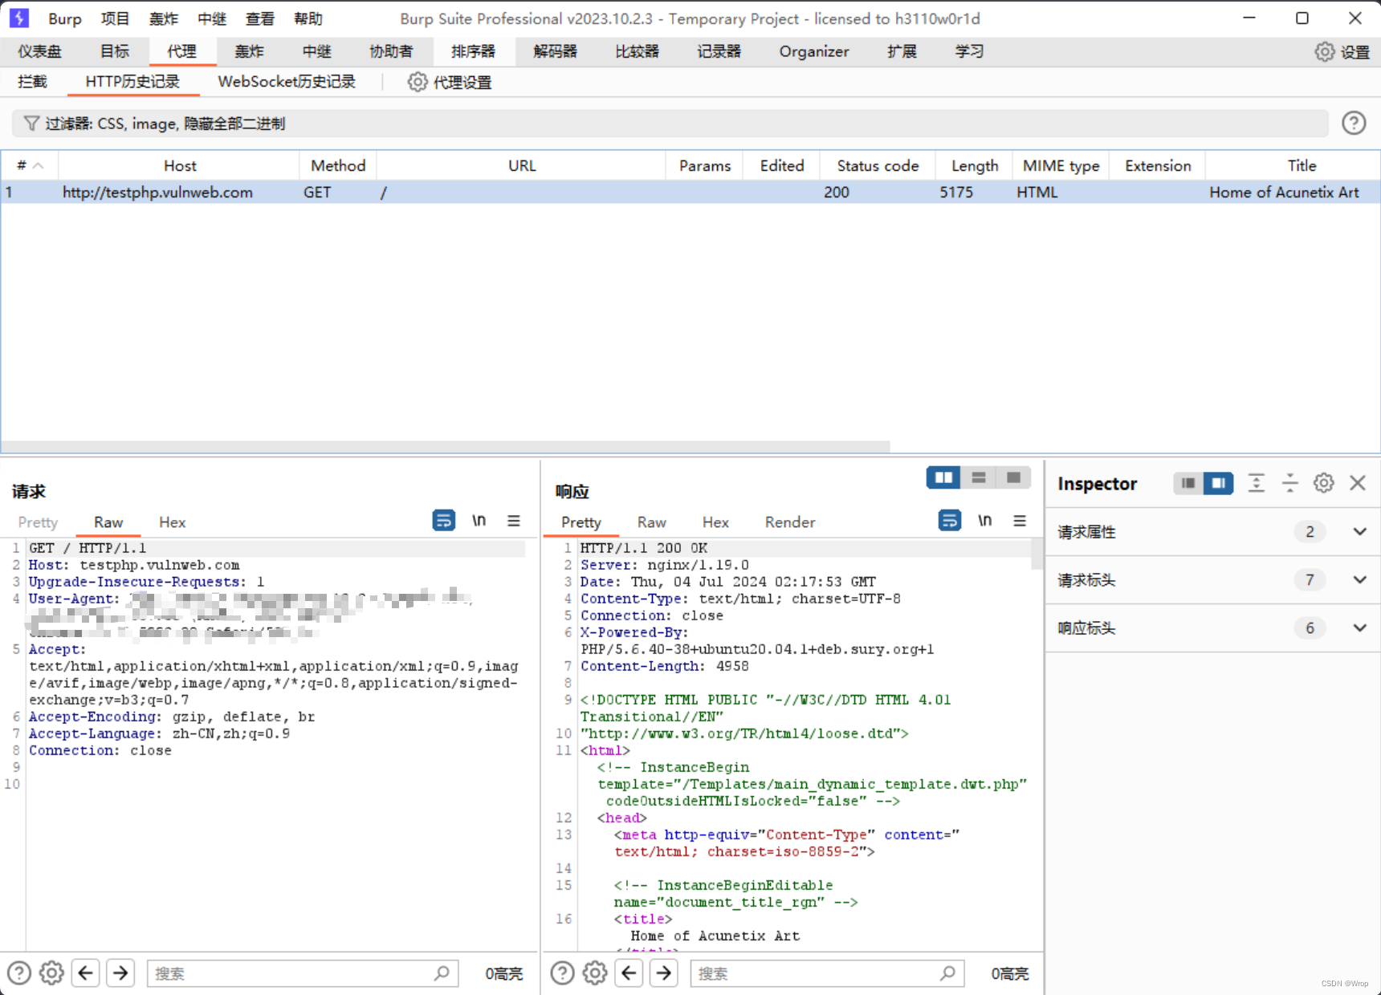
Task: Go to next match in request search
Action: pyautogui.click(x=120, y=973)
